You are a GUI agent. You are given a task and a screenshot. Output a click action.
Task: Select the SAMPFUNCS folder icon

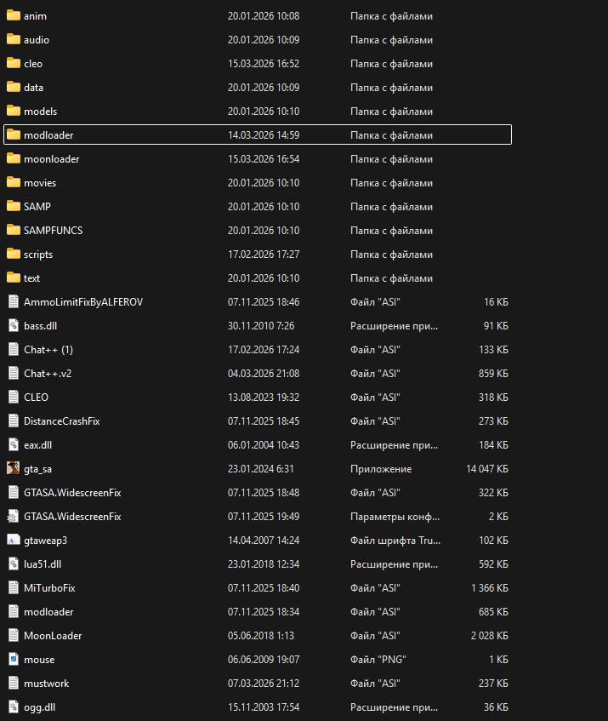(13, 231)
